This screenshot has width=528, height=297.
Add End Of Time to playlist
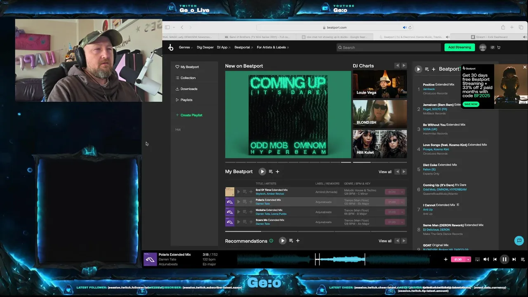click(251, 192)
